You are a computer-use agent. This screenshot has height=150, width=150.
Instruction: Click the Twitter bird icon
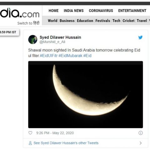[x=140, y=37]
